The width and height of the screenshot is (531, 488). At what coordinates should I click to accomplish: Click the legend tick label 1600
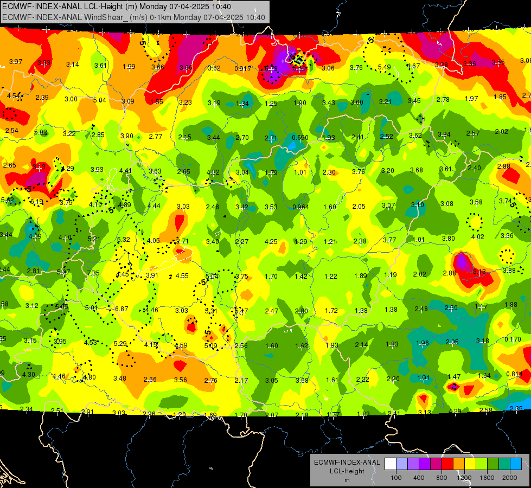(x=487, y=478)
